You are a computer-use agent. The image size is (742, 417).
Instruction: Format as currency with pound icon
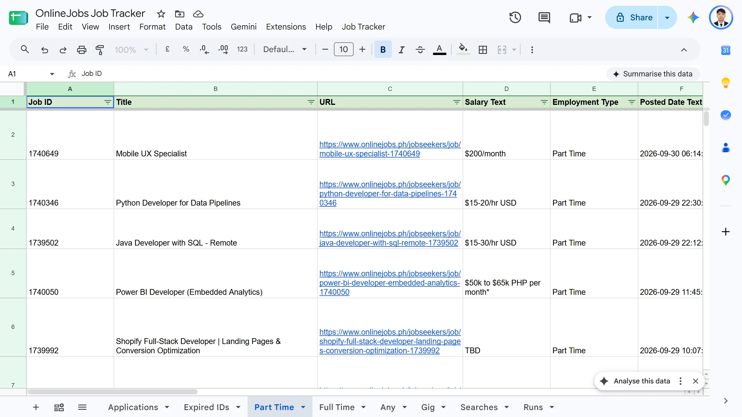tap(168, 50)
